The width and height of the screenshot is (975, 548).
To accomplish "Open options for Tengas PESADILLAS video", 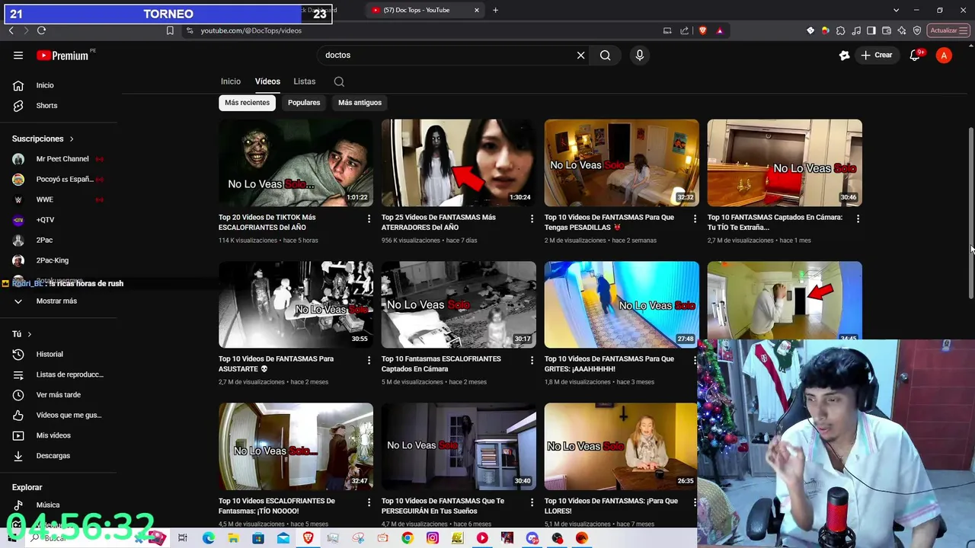I will pyautogui.click(x=695, y=218).
